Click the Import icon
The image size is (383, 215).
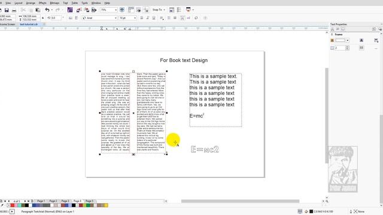pyautogui.click(x=78, y=10)
